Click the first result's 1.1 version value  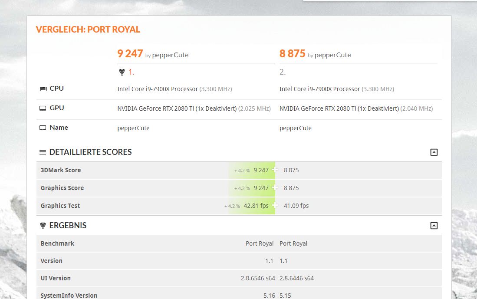click(269, 261)
